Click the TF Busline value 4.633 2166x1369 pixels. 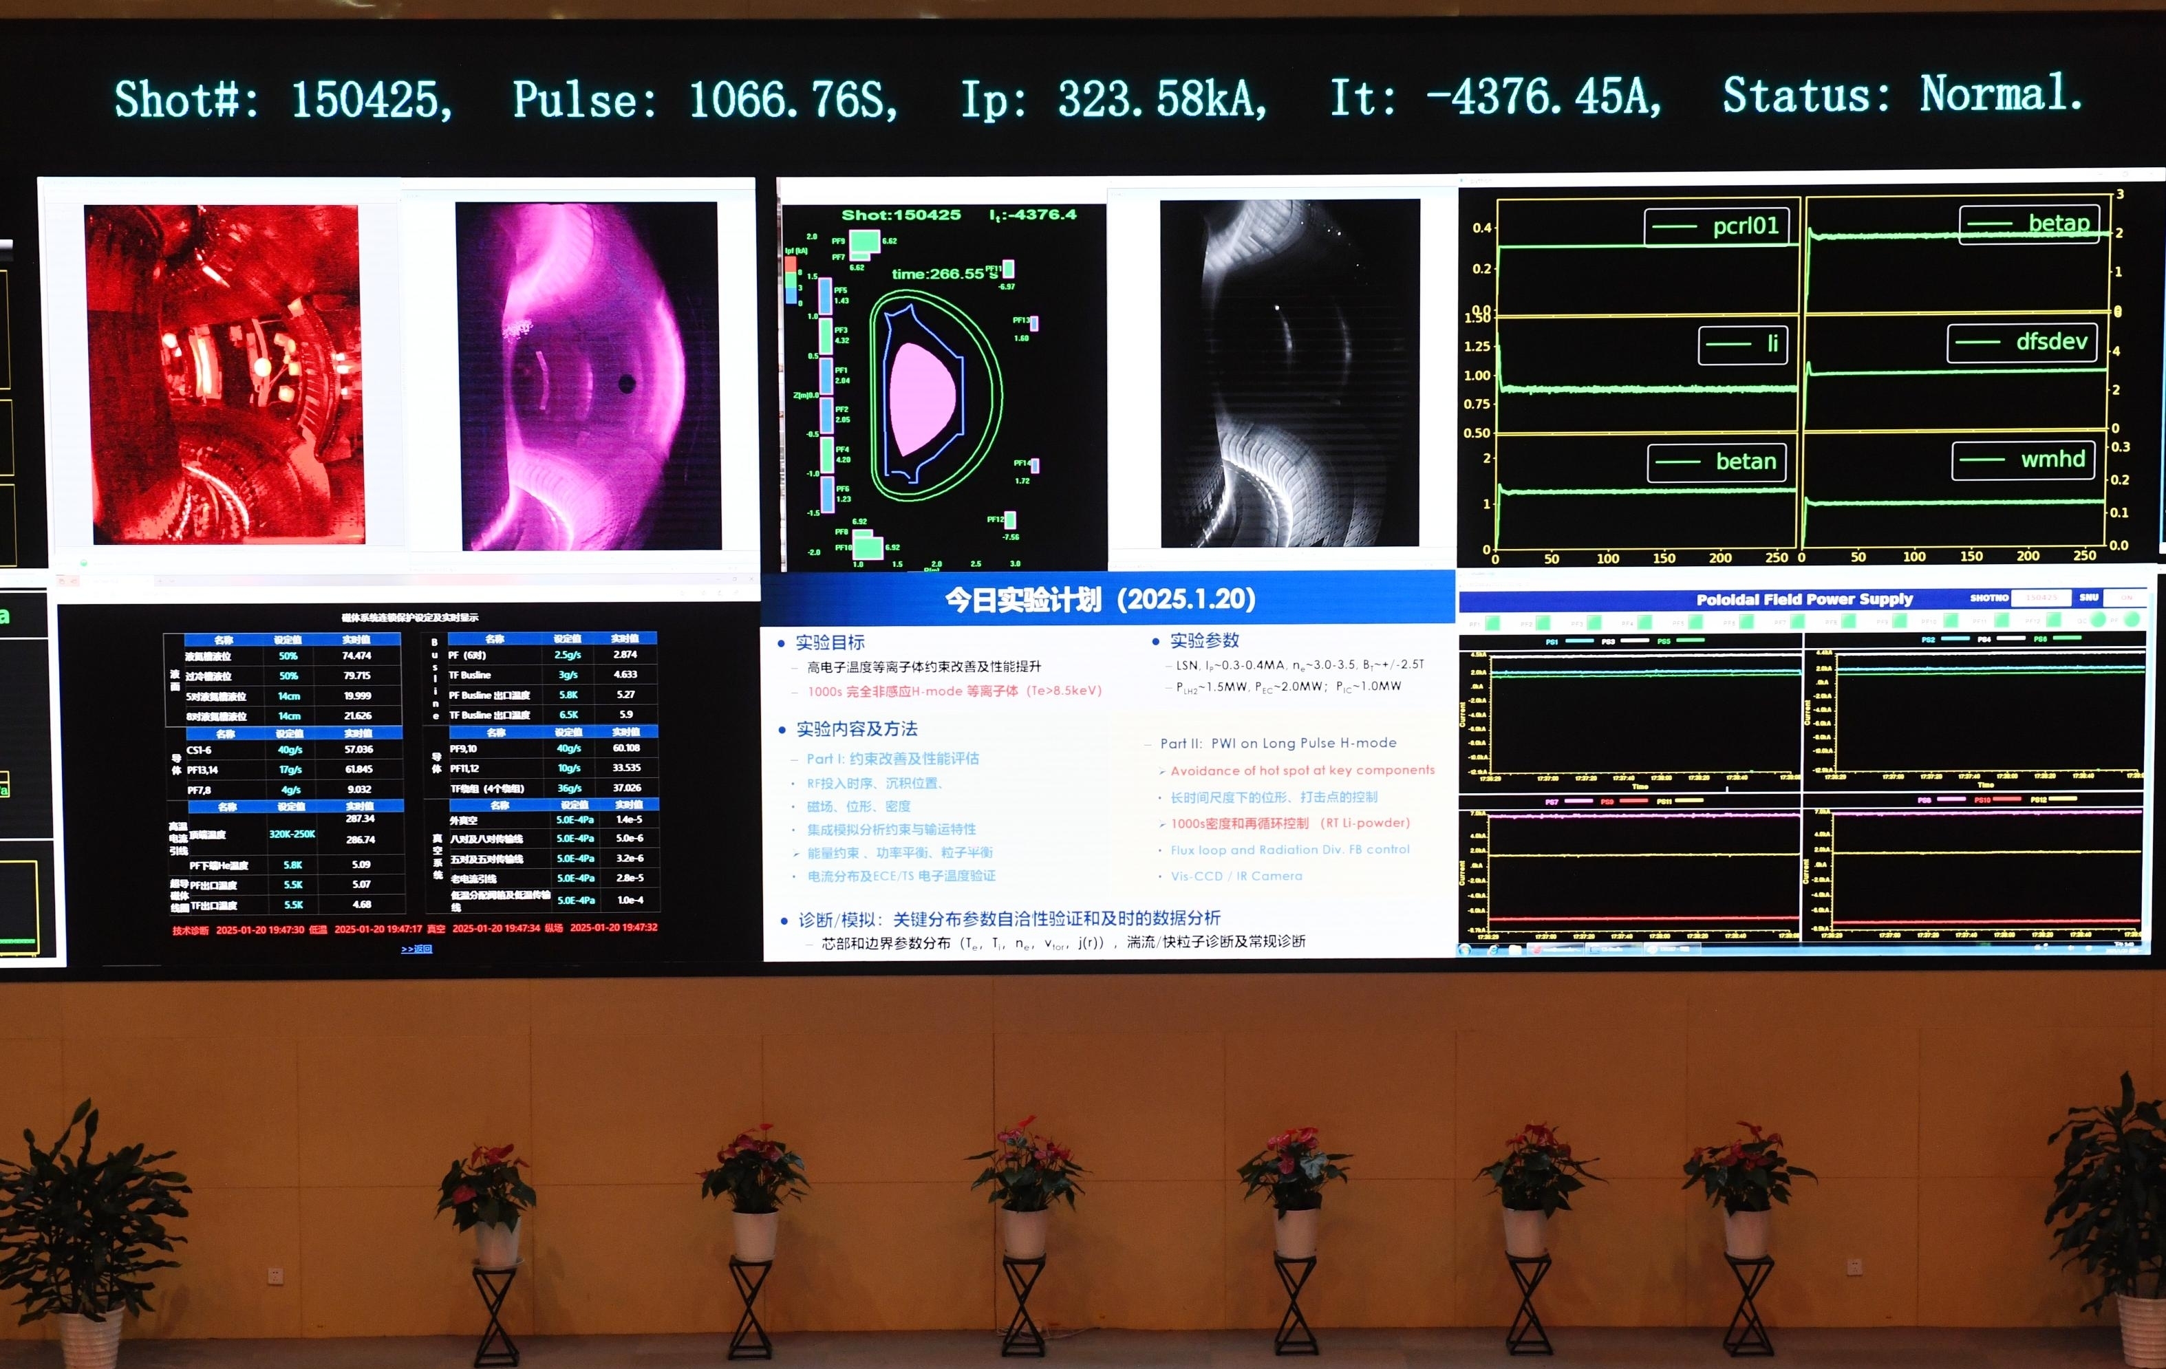click(625, 675)
